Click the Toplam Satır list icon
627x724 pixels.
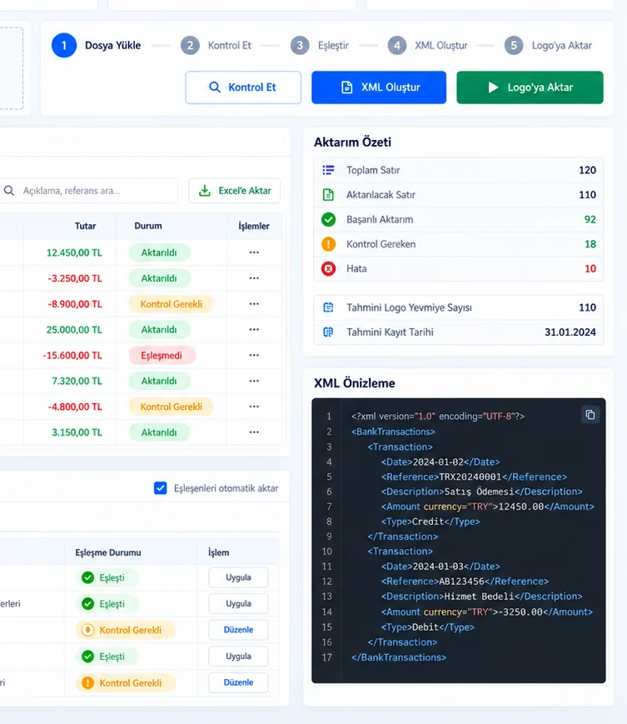328,170
